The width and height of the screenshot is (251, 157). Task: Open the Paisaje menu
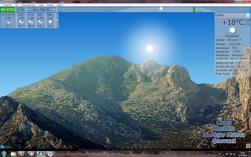pos(50,5)
